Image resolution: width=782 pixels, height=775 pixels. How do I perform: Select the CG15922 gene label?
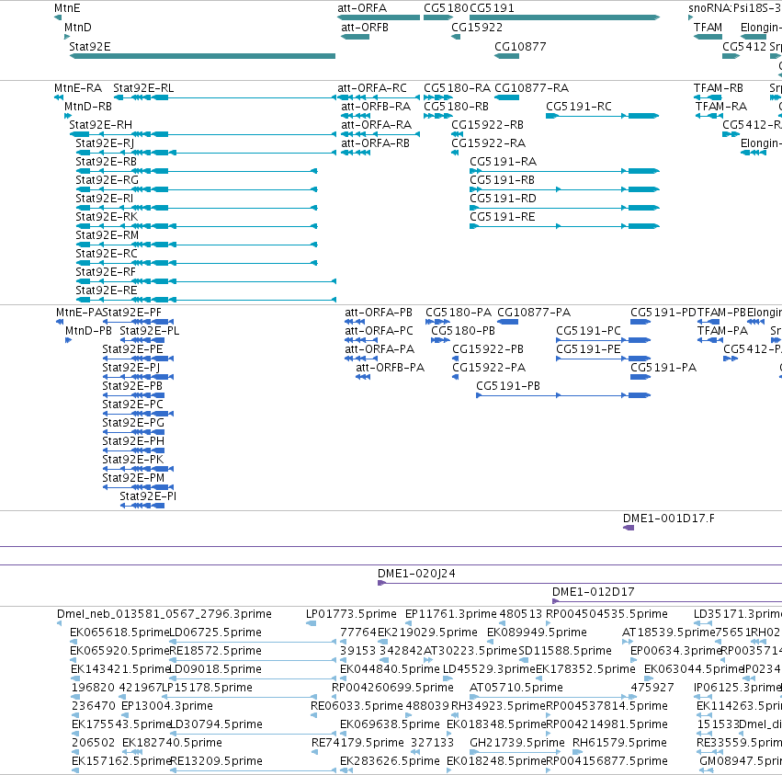click(x=477, y=28)
